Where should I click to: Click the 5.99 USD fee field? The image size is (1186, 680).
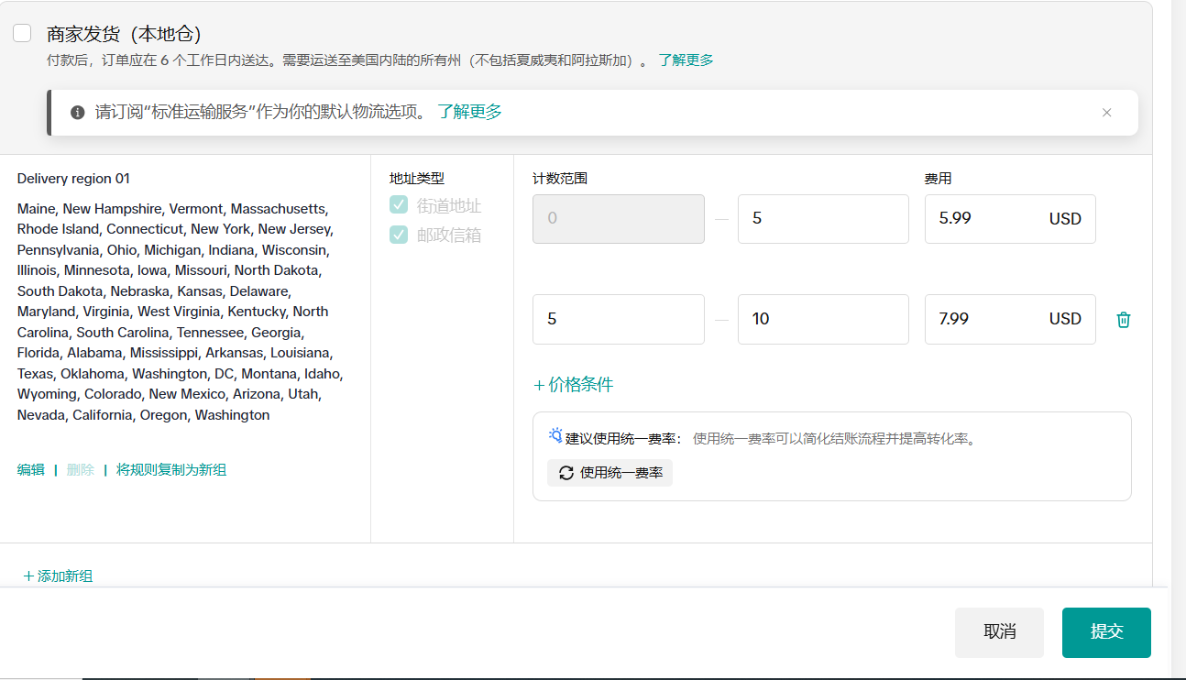coord(985,219)
